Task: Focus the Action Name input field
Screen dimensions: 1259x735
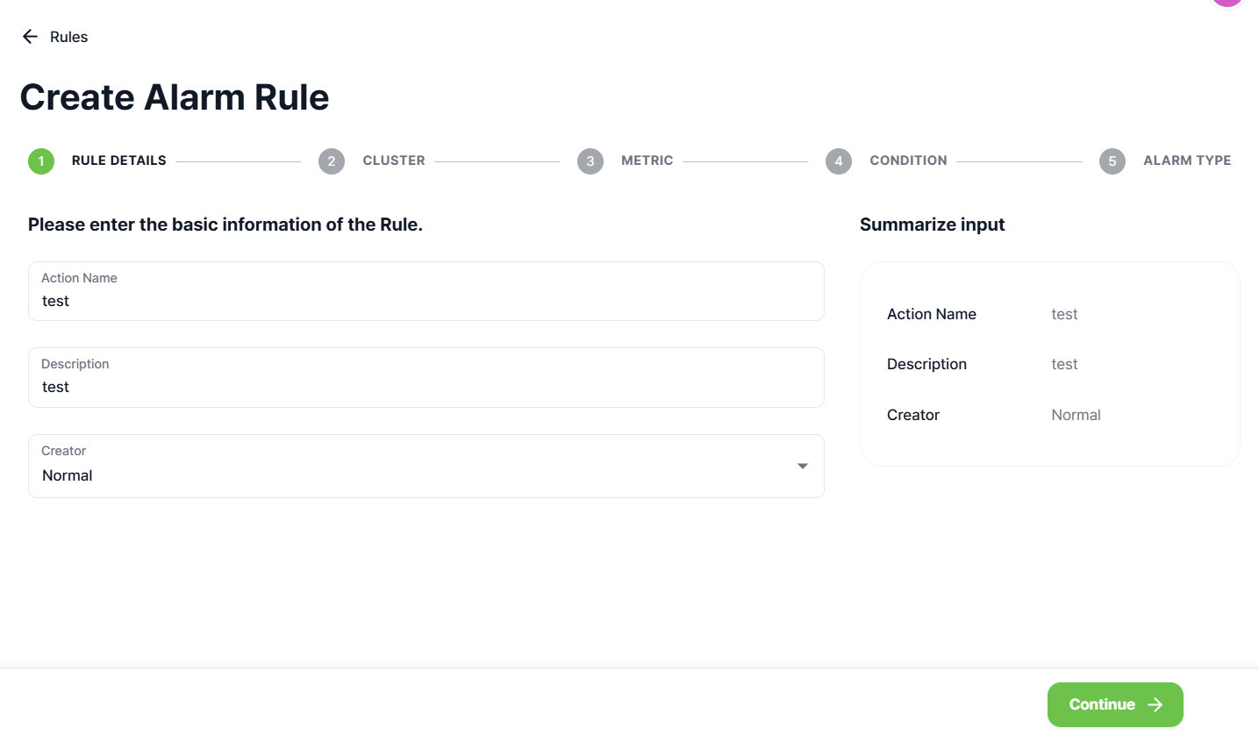Action: 426,291
